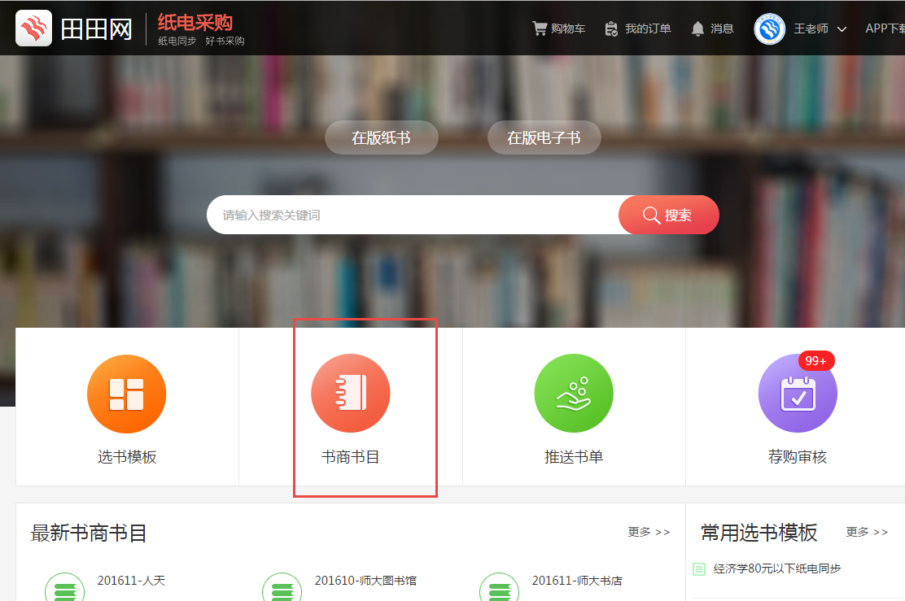The height and width of the screenshot is (601, 905).
Task: Open the green 推送书单 icon
Action: point(574,394)
